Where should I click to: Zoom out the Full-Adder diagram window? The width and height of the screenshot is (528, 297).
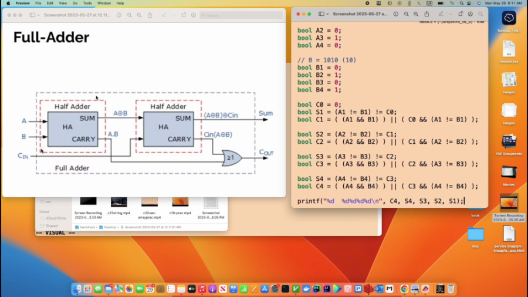[x=129, y=15]
